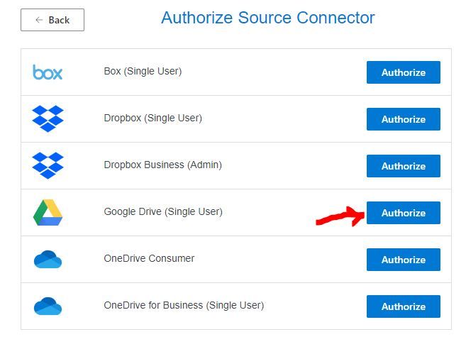Authorize the OneDrive Consumer connector
The height and width of the screenshot is (354, 466).
(403, 260)
